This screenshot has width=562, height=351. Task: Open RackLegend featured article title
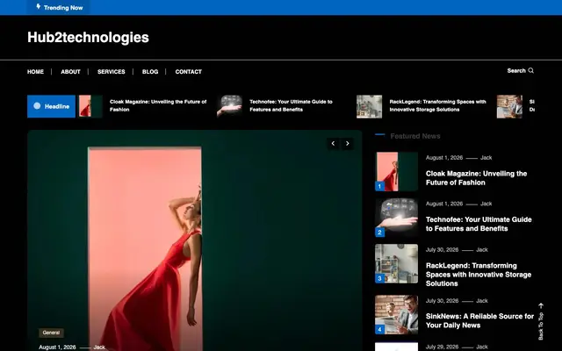479,275
